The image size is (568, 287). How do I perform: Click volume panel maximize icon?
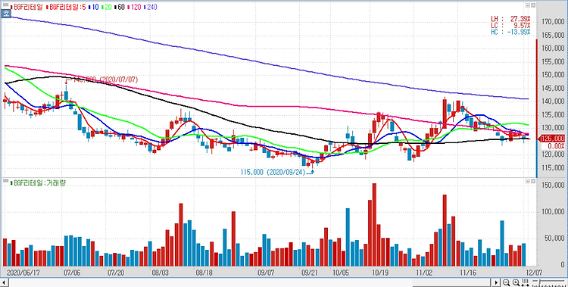(x=528, y=180)
